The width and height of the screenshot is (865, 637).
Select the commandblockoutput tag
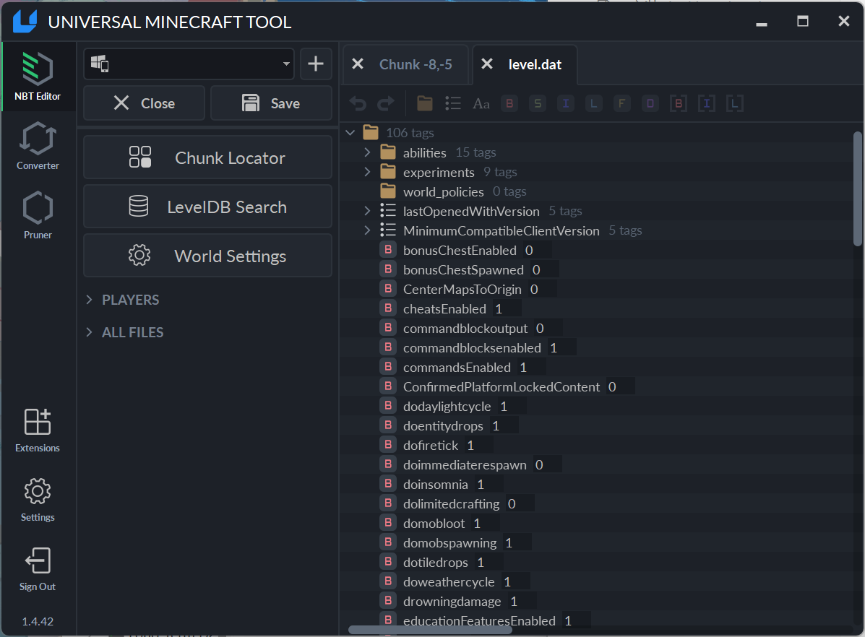pyautogui.click(x=465, y=329)
